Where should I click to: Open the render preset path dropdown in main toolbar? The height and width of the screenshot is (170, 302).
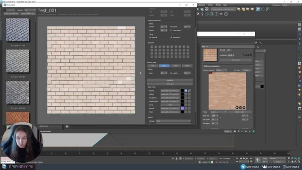[x=223, y=9]
